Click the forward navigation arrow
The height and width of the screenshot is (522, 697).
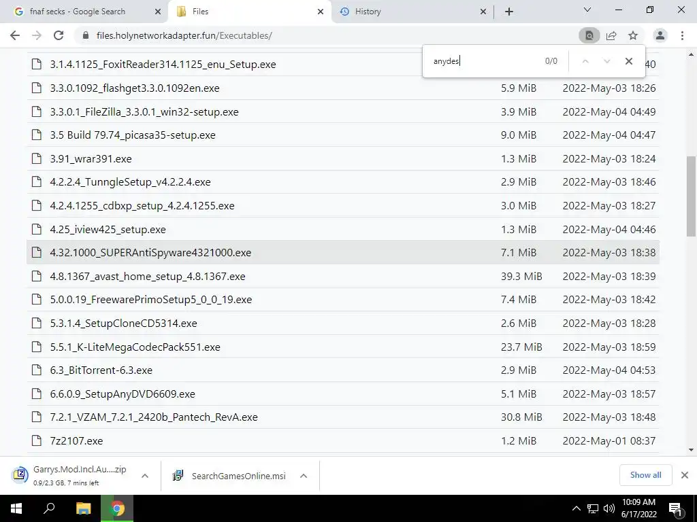(37, 35)
